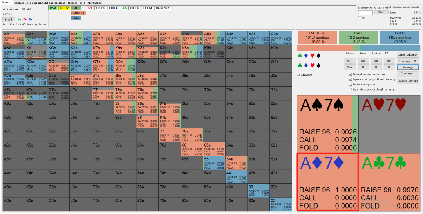
Task: Click the Strategy + view button
Action: (x=408, y=73)
